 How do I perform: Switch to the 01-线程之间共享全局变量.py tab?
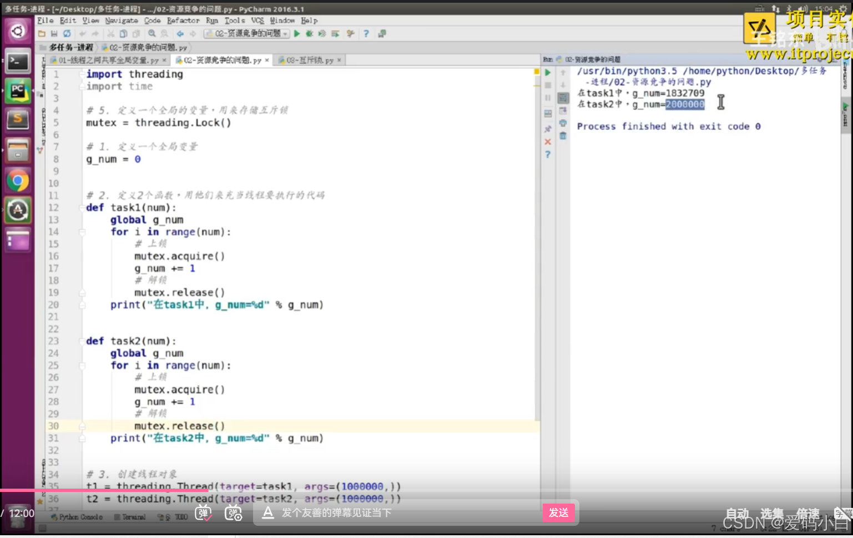[108, 60]
